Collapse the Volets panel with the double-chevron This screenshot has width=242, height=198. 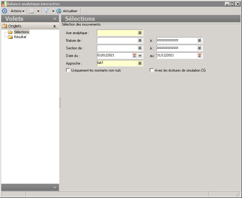coord(55,19)
